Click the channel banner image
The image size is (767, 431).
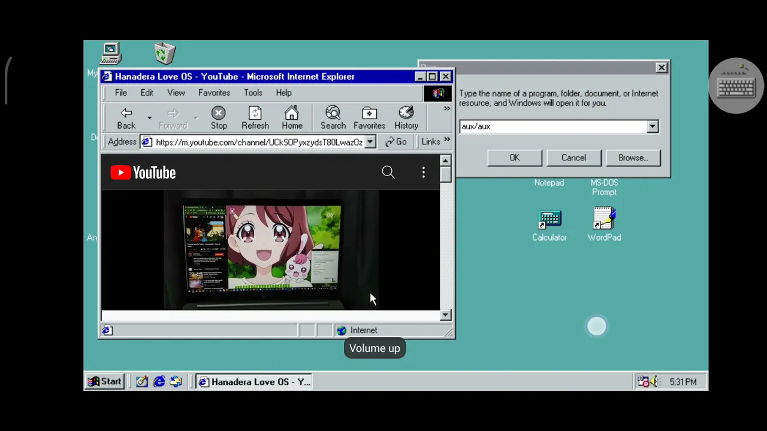271,250
